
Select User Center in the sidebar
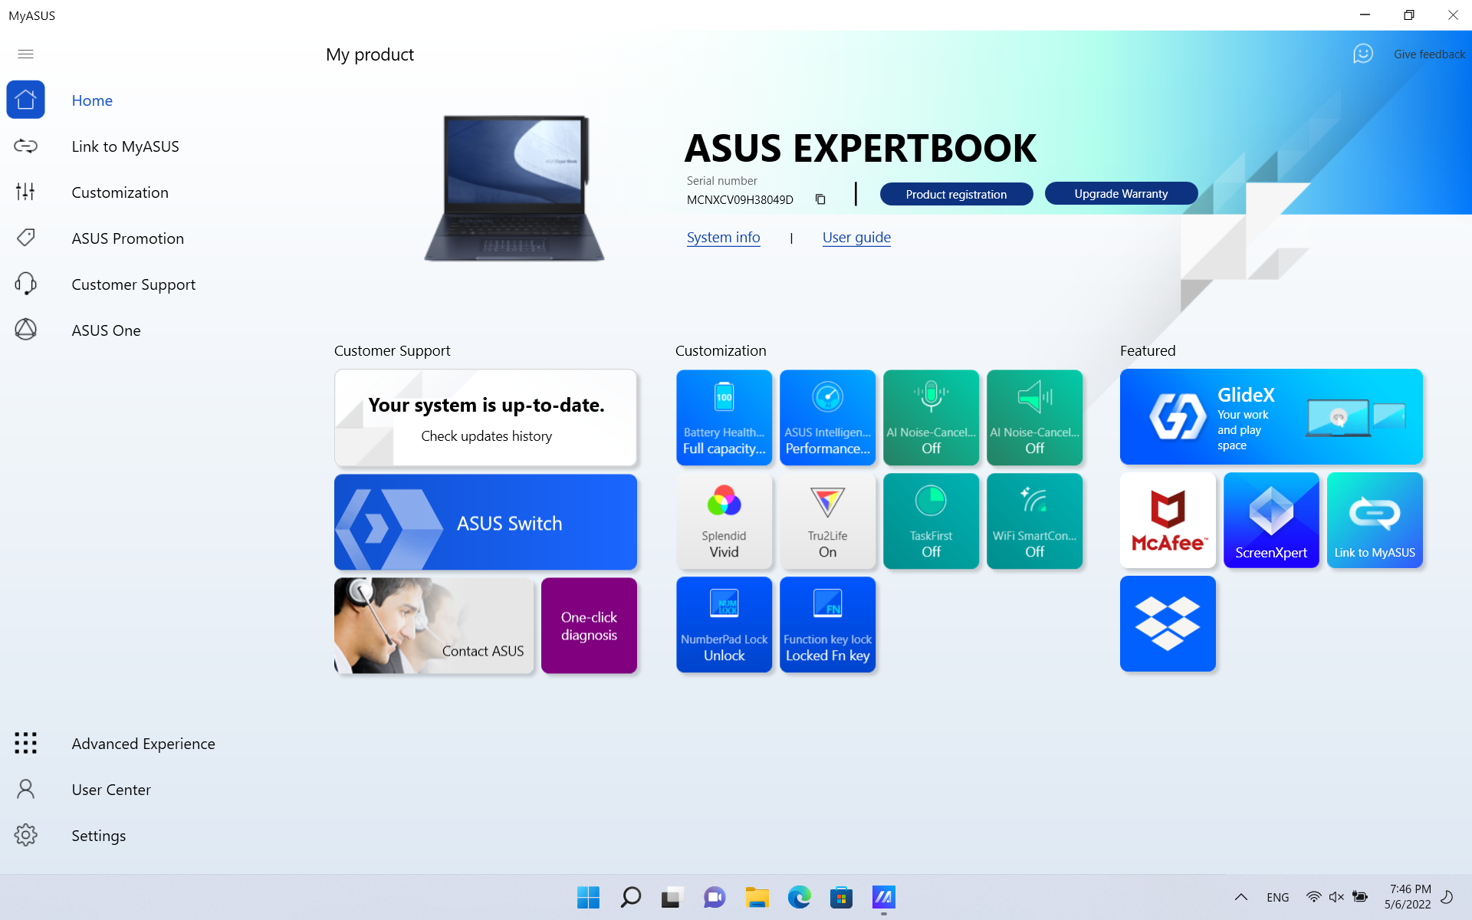pyautogui.click(x=111, y=790)
